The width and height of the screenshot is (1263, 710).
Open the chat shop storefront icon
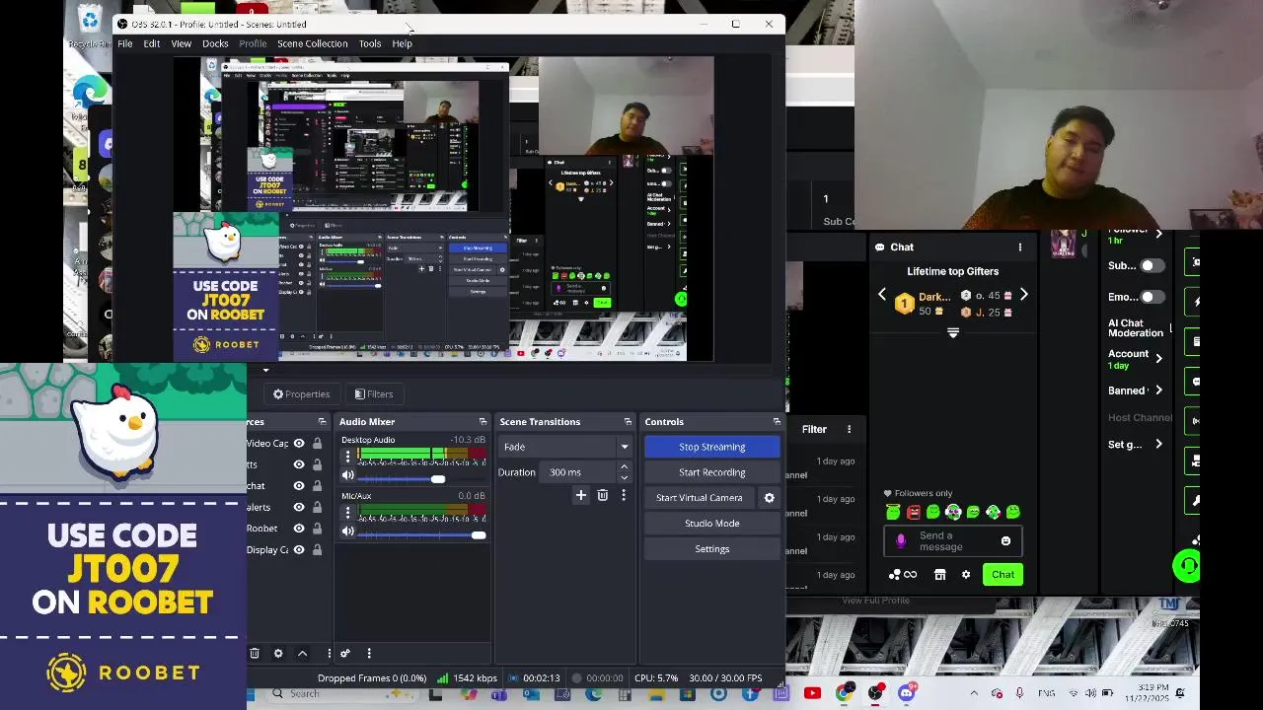(x=939, y=575)
